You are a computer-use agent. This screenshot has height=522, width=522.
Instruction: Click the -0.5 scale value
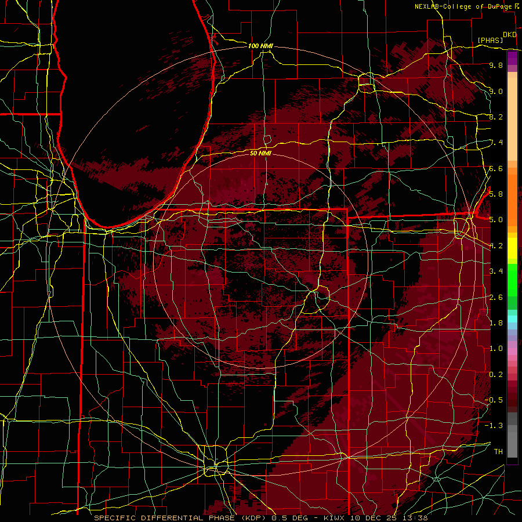click(494, 400)
